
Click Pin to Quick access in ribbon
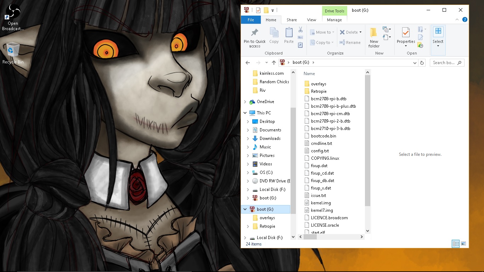[x=254, y=38]
